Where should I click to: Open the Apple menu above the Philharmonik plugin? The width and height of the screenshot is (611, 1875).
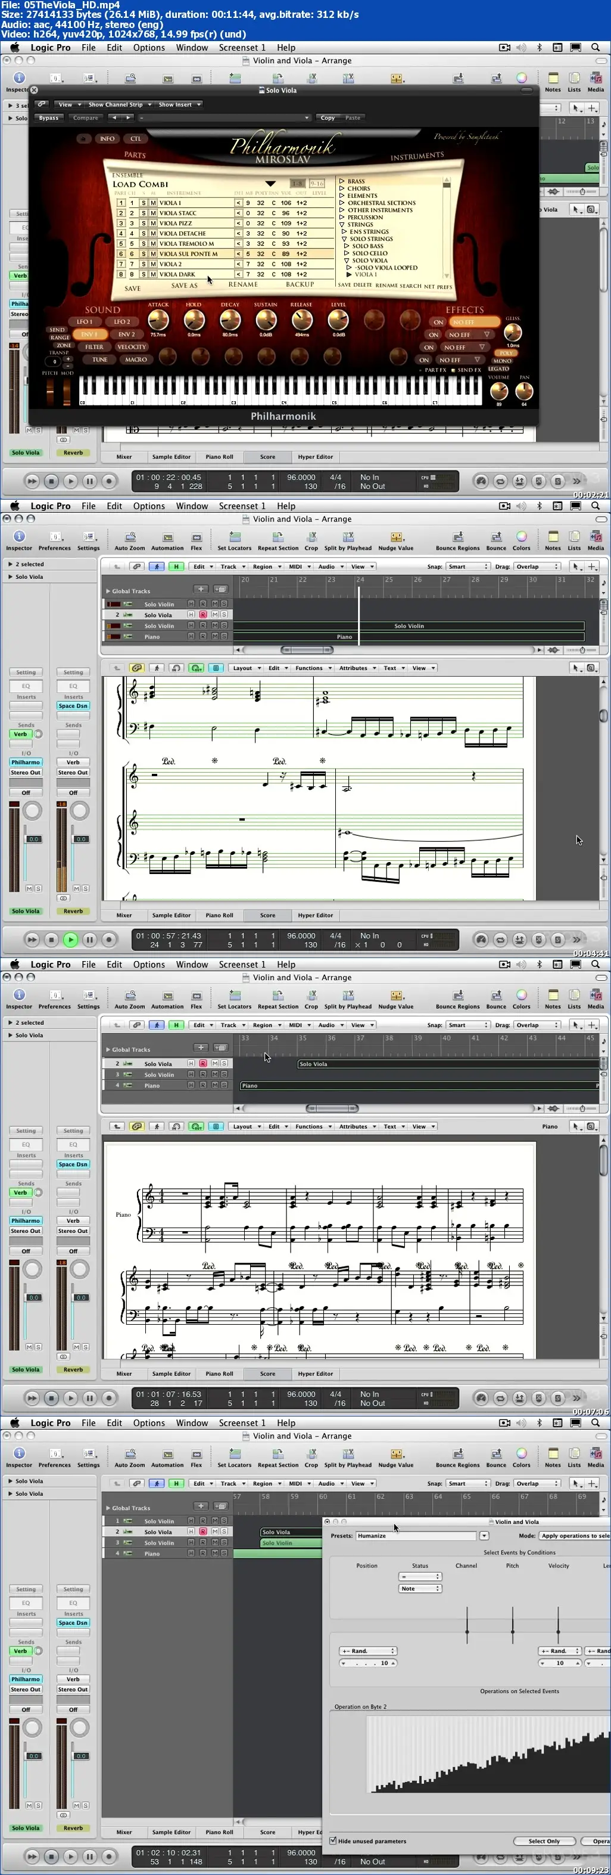pyautogui.click(x=14, y=47)
